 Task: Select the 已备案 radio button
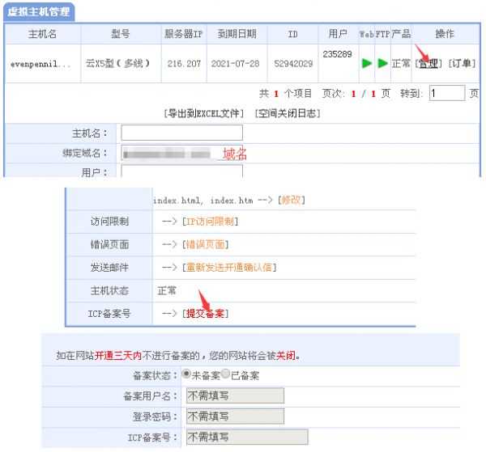[226, 375]
